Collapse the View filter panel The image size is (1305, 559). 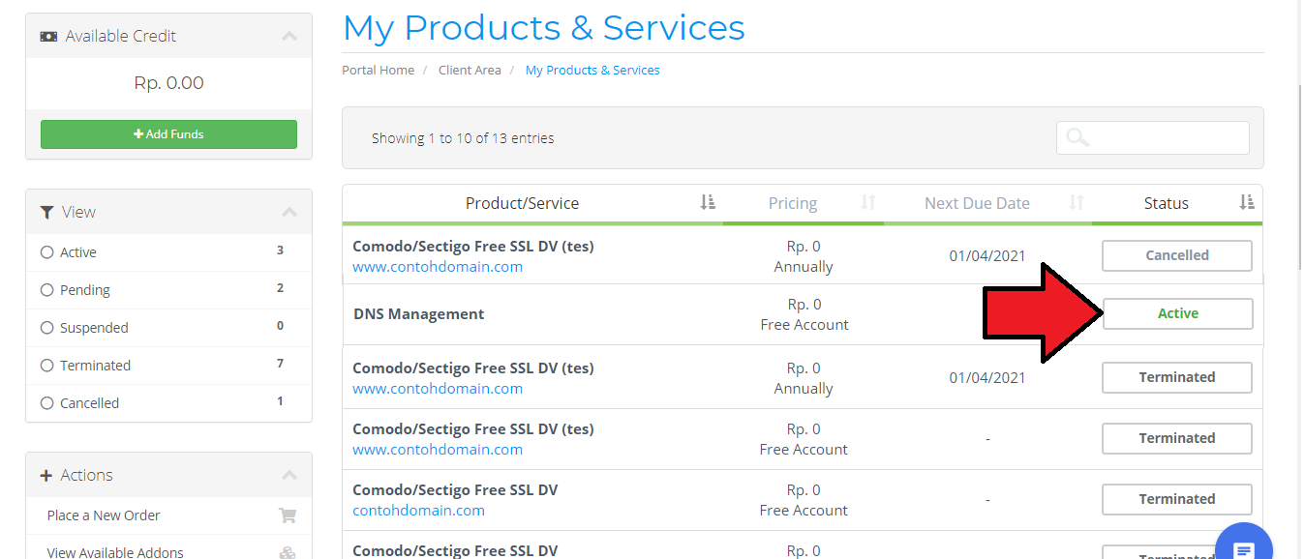[x=288, y=212]
